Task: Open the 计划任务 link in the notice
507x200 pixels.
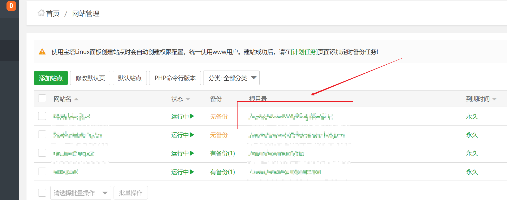Action: pyautogui.click(x=304, y=52)
